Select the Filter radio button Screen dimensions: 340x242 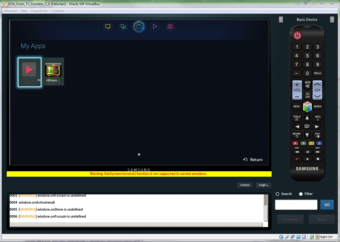click(x=301, y=194)
